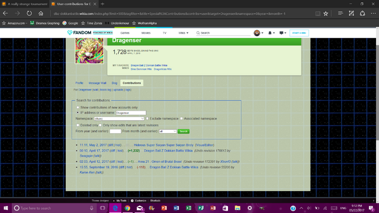Screen dimensions: 379x213
Task: Select 'IP address or username' radio
Action: pyautogui.click(x=78, y=112)
